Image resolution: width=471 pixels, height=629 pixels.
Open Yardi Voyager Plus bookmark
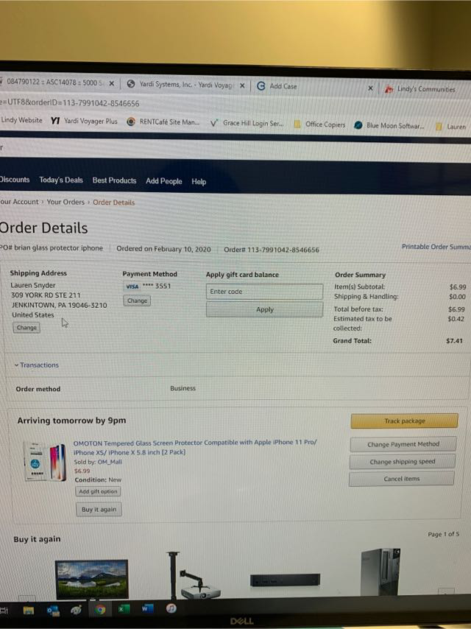[84, 121]
